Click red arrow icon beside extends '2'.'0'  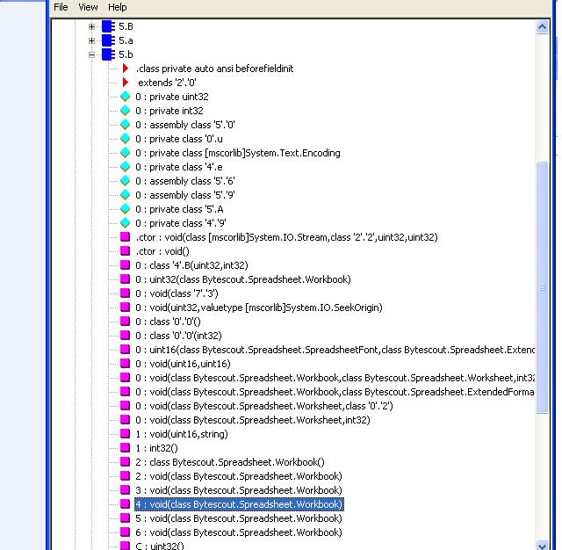click(x=125, y=83)
